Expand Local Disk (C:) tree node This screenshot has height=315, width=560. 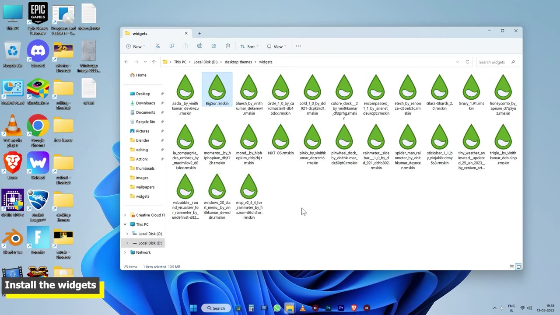127,234
